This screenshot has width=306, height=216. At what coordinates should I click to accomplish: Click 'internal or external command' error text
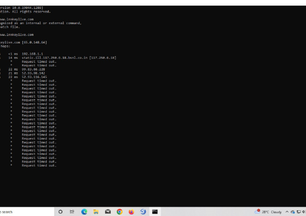coord(53,23)
